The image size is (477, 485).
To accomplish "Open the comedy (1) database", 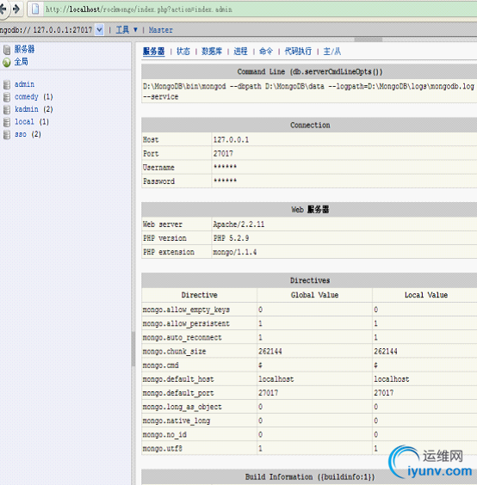I will (x=34, y=97).
